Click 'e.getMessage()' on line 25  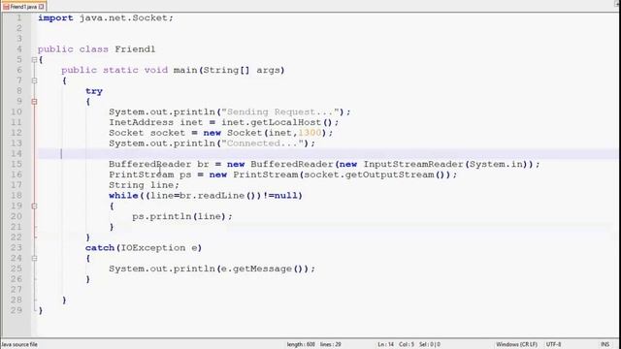point(262,269)
